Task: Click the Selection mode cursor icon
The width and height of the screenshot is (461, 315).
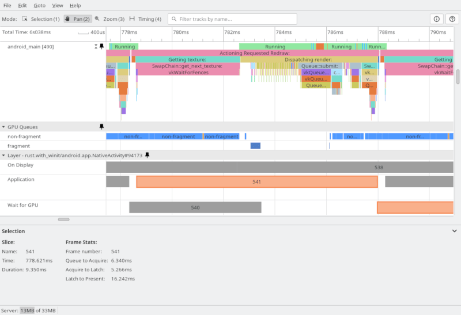Action: 25,19
